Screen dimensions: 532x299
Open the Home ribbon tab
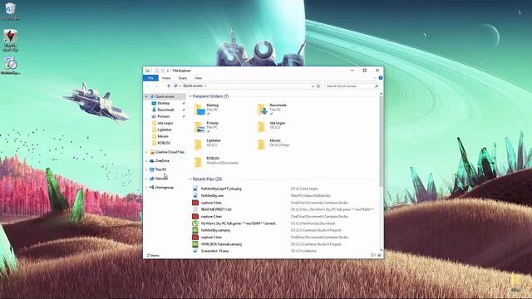(166, 78)
